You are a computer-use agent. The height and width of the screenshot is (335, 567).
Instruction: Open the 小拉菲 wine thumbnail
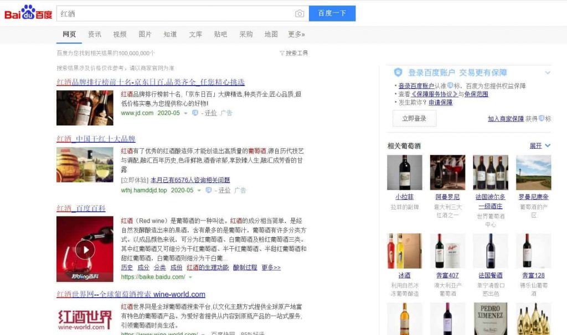pyautogui.click(x=405, y=172)
